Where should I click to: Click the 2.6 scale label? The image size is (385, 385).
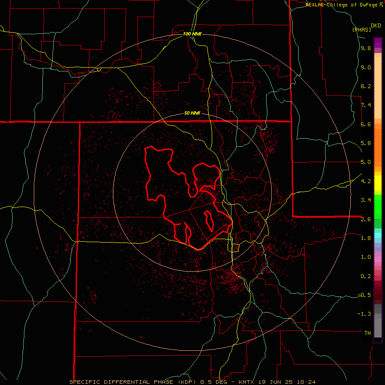tap(366, 219)
